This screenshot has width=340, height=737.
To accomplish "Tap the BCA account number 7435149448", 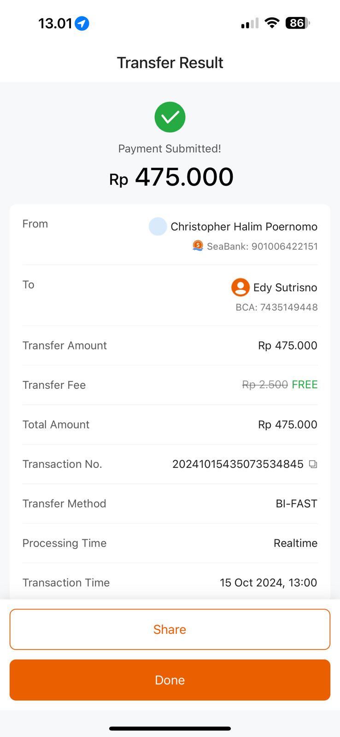I will (x=276, y=307).
